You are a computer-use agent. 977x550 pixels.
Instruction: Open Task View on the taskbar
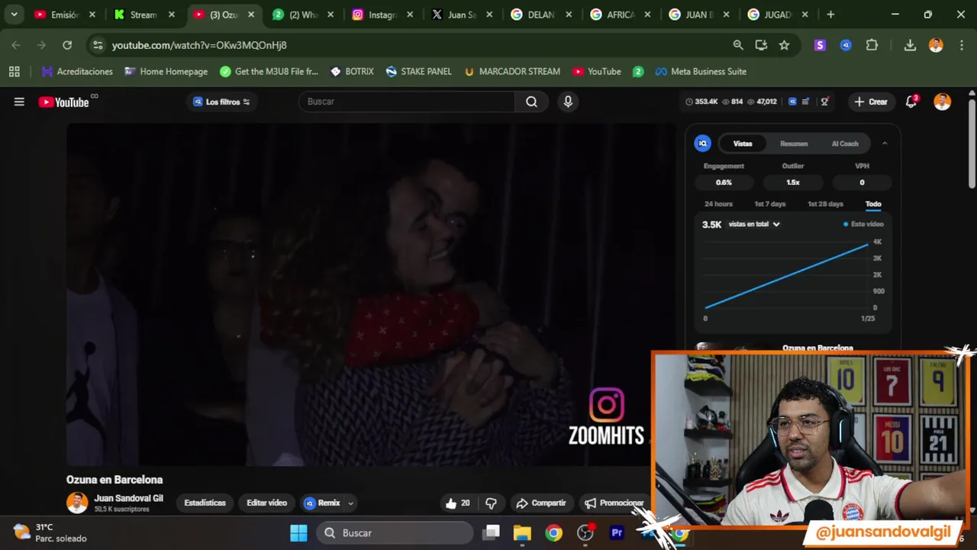click(x=492, y=532)
